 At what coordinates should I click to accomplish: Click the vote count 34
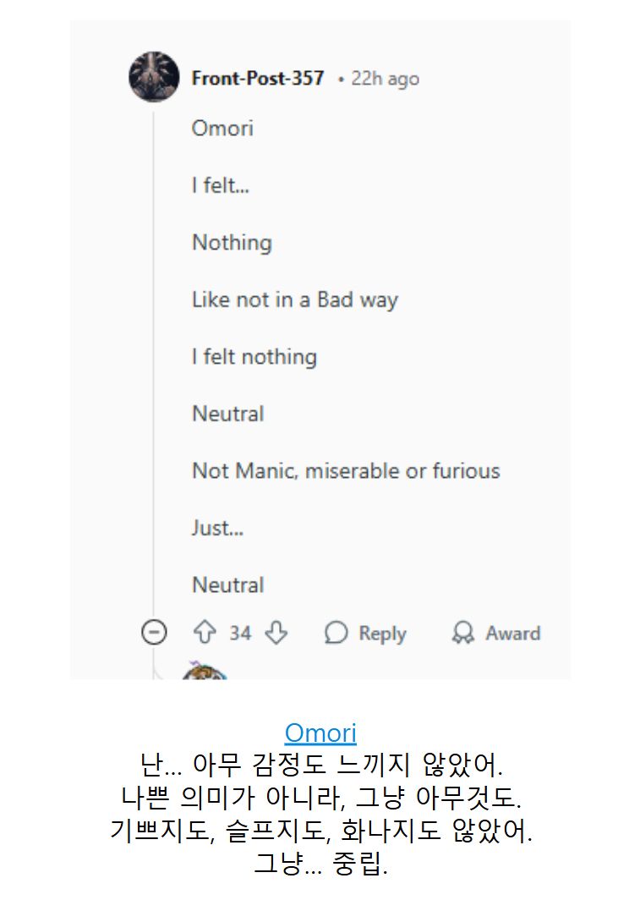240,633
